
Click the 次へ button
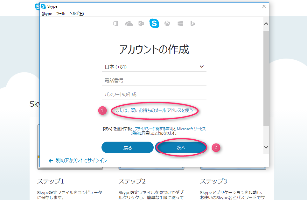pos(181,148)
